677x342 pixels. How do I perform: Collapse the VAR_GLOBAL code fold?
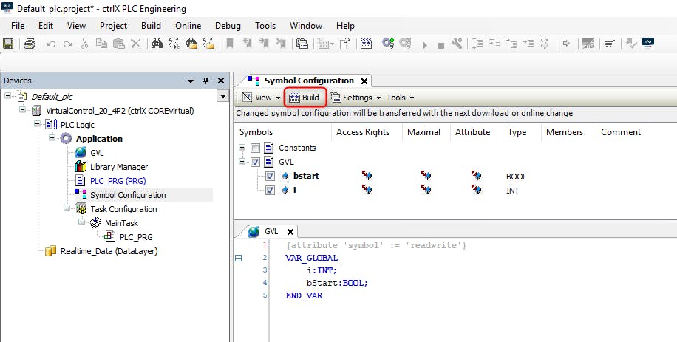click(x=238, y=258)
